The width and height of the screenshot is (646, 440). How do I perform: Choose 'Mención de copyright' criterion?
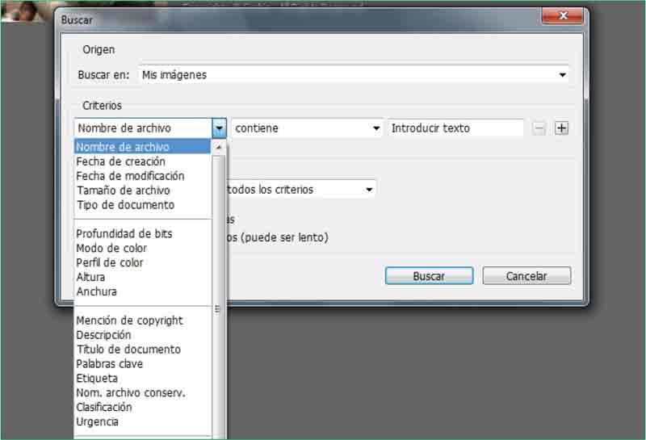pyautogui.click(x=129, y=321)
